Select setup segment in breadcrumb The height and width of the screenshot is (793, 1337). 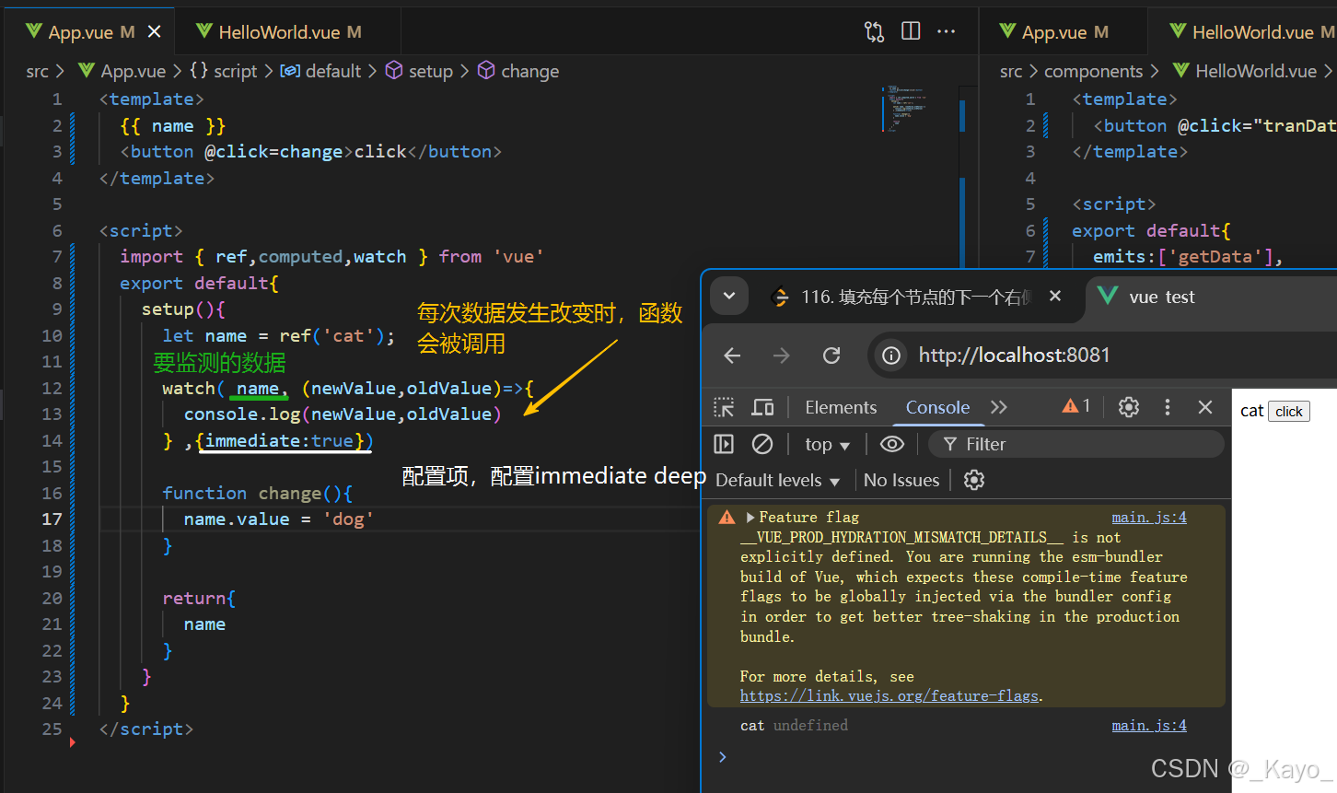(419, 71)
